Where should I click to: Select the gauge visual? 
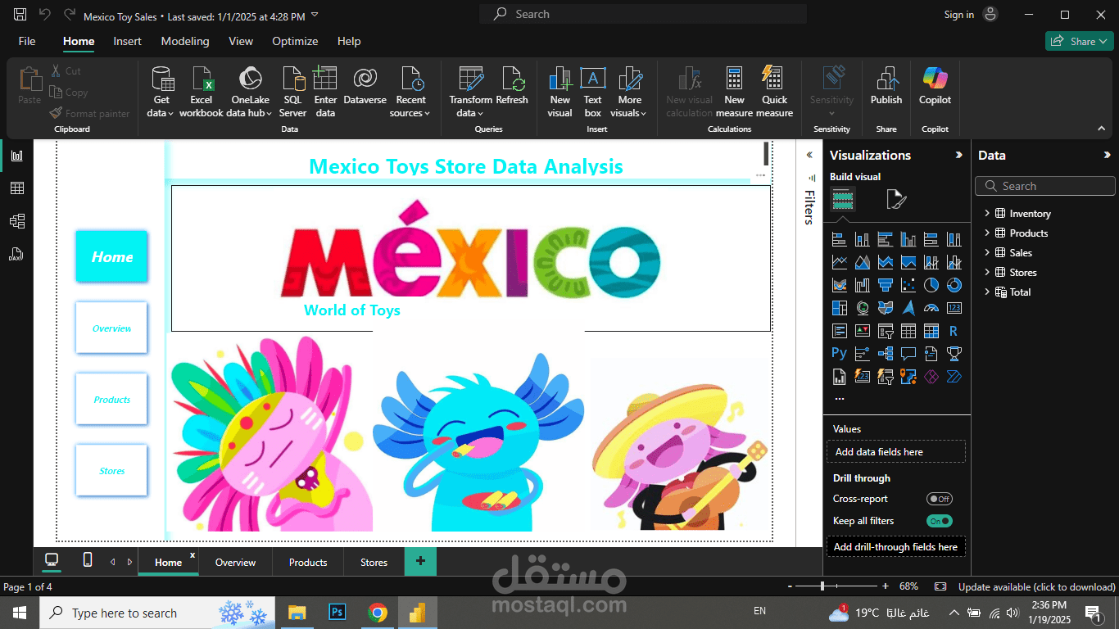pos(931,308)
